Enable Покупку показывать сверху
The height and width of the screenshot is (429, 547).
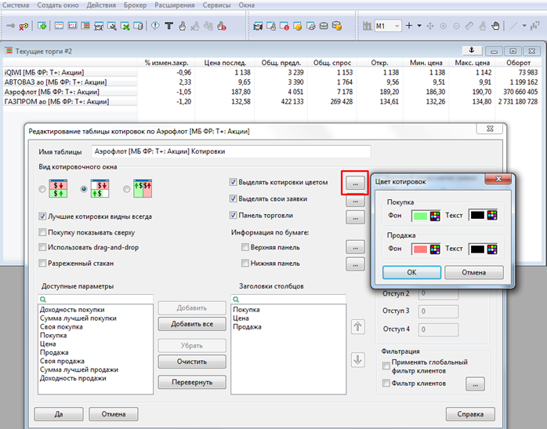42,232
